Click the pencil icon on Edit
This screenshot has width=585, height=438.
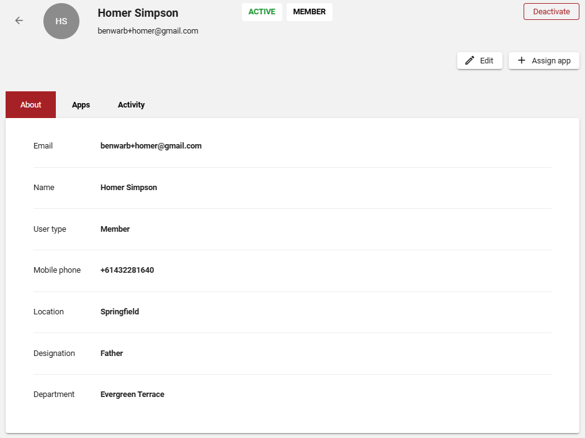(470, 60)
